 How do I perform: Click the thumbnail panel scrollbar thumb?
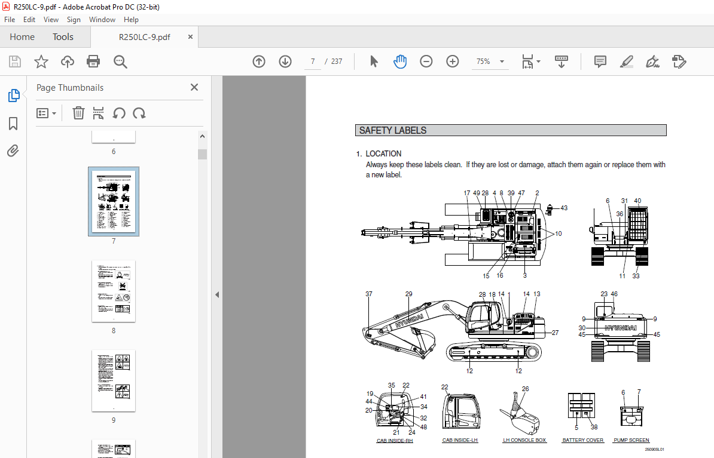point(203,154)
